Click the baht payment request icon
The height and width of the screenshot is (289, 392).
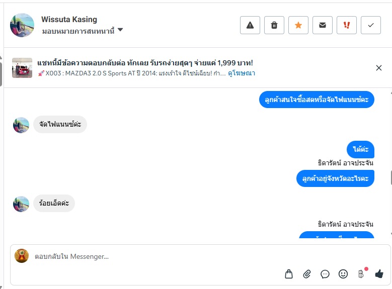pyautogui.click(x=361, y=274)
